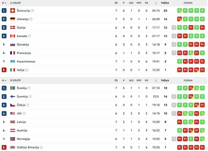Click the red rank 8 badge for Italija
Viewport: 208px width, 151px height.
click(x=4, y=70)
